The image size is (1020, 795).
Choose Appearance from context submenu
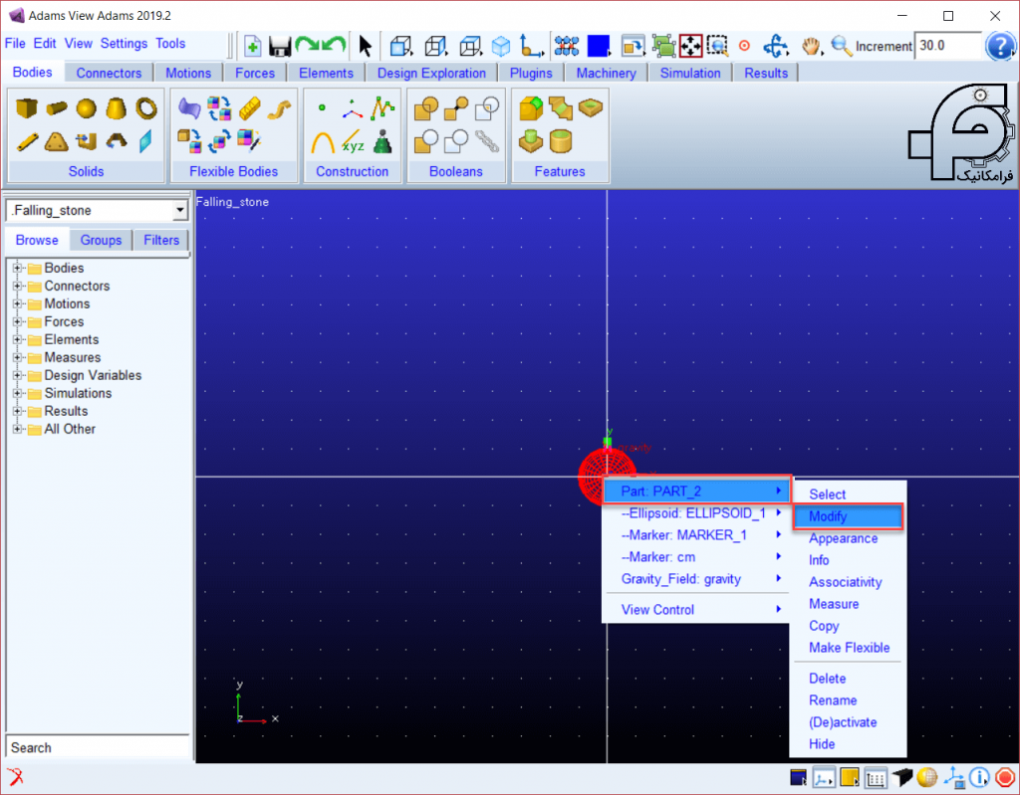843,539
